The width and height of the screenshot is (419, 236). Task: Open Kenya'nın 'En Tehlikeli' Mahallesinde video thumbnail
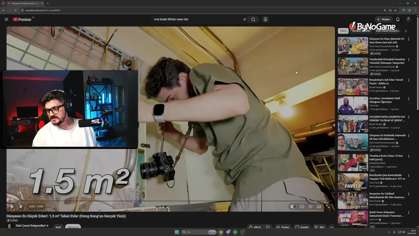click(x=353, y=200)
